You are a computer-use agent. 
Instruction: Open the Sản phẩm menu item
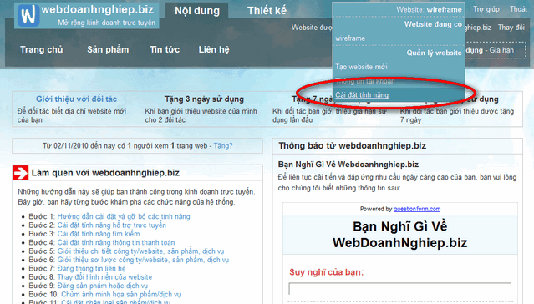(108, 50)
